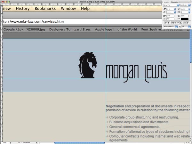Toggle Faux Bold style
The image size is (192, 144).
click(x=166, y=23)
